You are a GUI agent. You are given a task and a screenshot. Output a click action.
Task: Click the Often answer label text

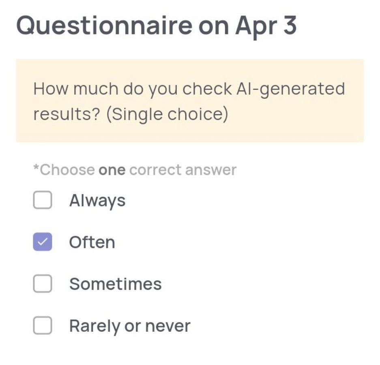point(92,241)
